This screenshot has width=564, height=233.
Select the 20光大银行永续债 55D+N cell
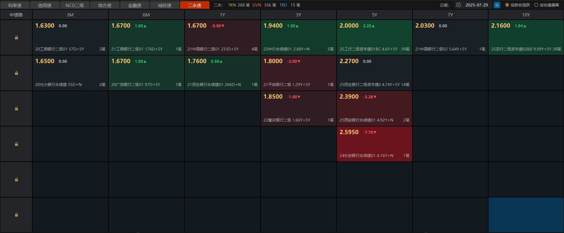[70, 73]
